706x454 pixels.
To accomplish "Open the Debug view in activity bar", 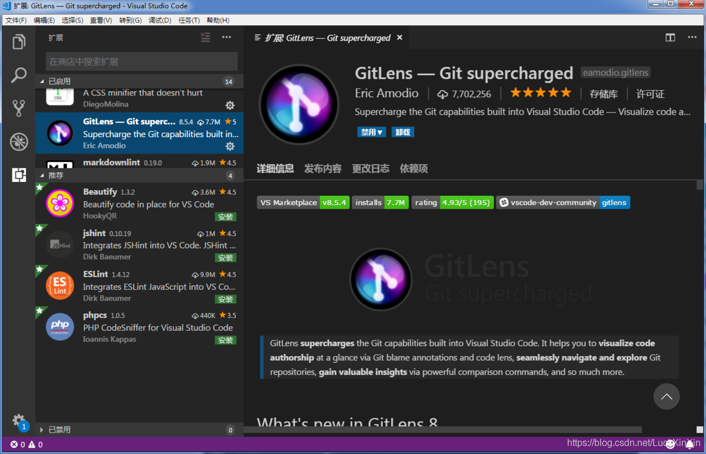I will point(19,141).
